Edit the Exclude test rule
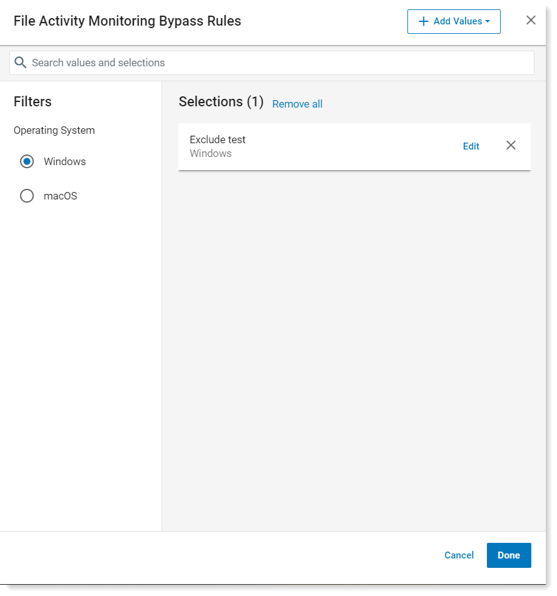The width and height of the screenshot is (557, 596). 471,146
